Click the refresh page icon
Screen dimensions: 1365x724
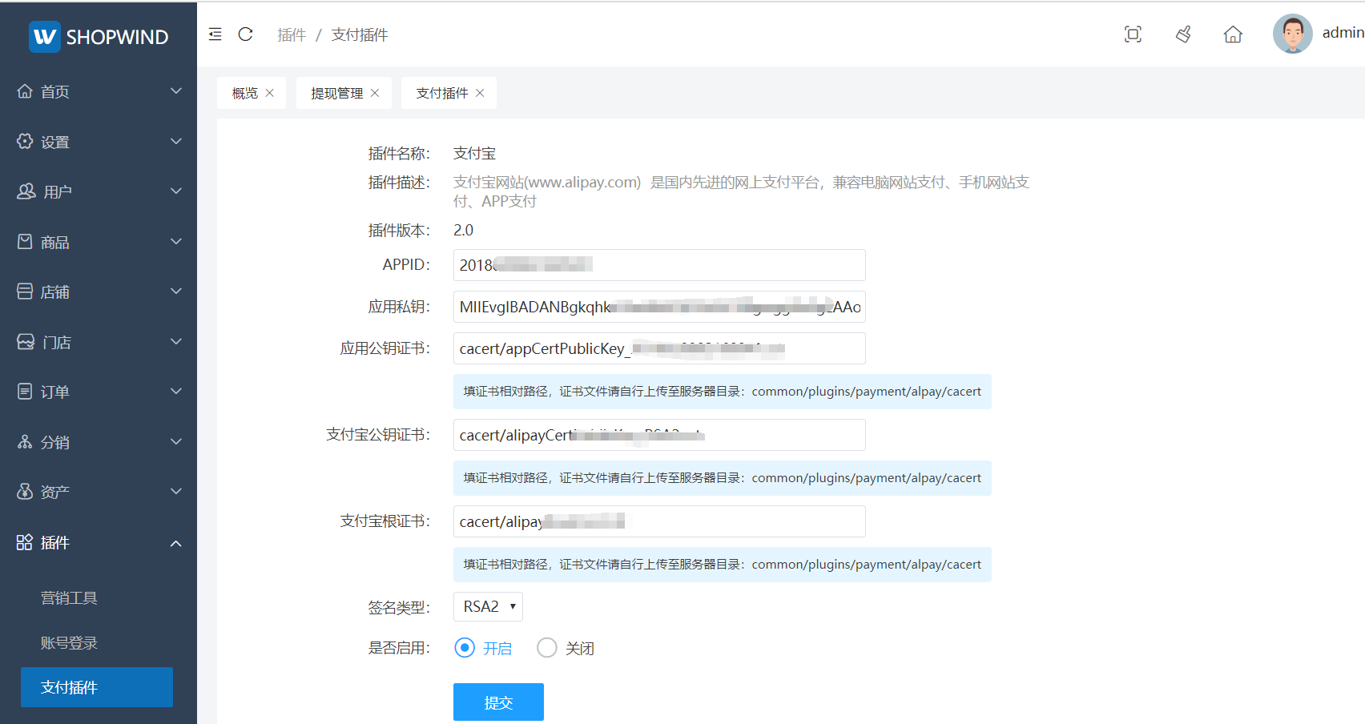[x=246, y=34]
